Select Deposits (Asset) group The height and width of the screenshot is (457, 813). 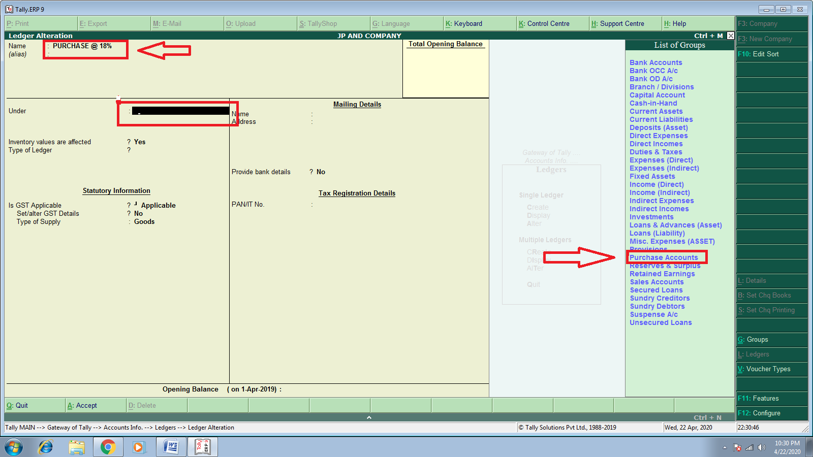click(659, 127)
